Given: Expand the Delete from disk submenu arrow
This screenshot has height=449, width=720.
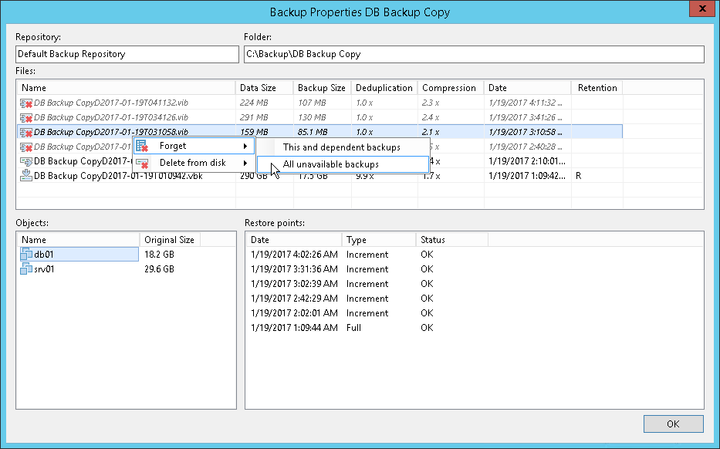Looking at the screenshot, I should tap(245, 164).
